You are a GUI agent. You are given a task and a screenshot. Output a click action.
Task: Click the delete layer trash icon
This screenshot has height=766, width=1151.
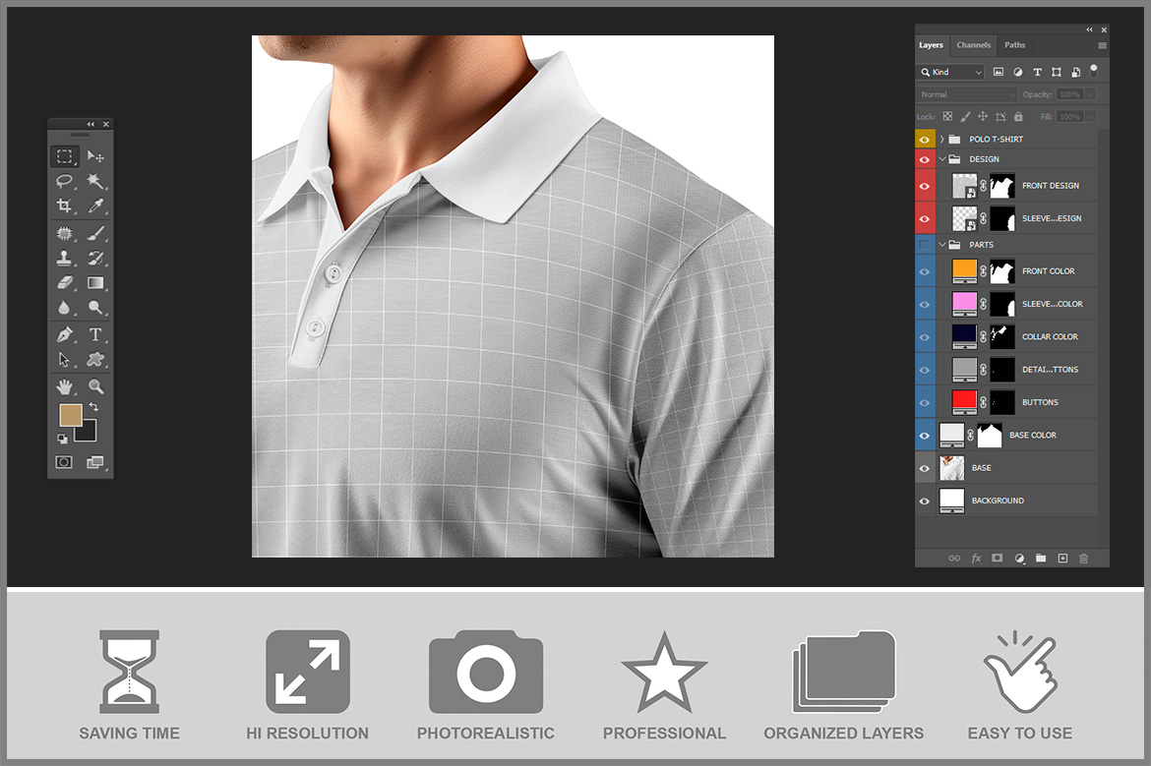click(1084, 559)
